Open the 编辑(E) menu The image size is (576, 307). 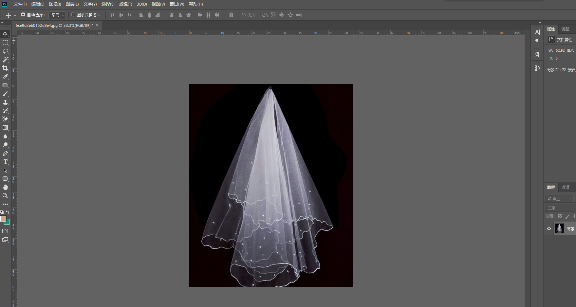(38, 4)
